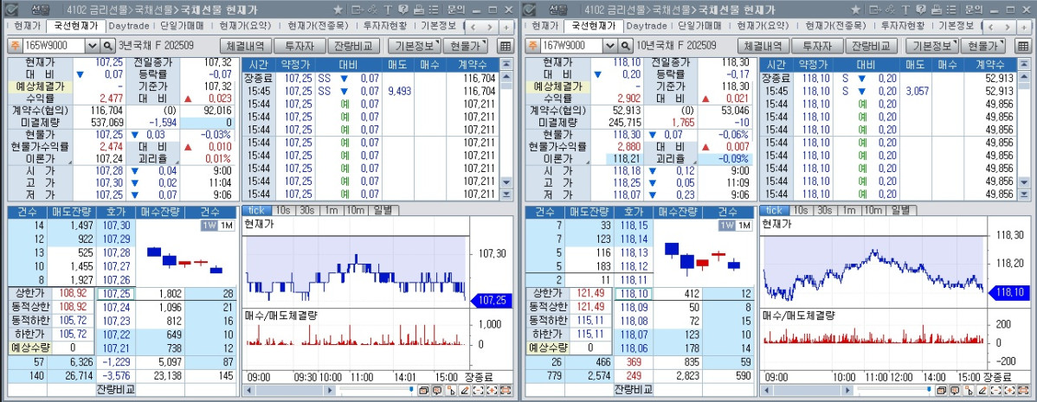Open the 기본정보 dropdown button in left window
1037x402 pixels.
(x=414, y=46)
